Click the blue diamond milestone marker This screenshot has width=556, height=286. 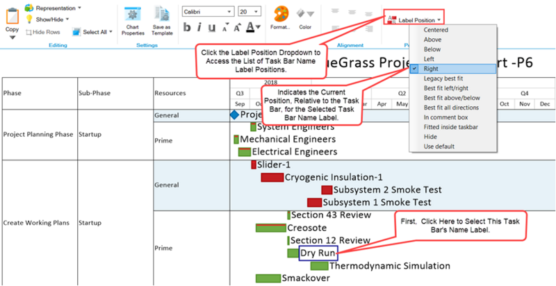pyautogui.click(x=235, y=115)
